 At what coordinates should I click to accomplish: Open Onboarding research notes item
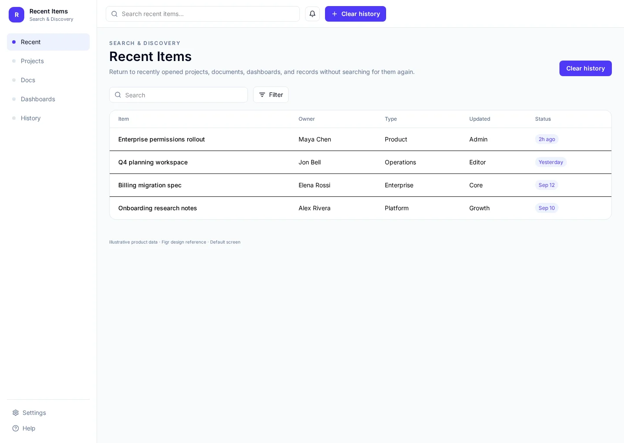158,208
